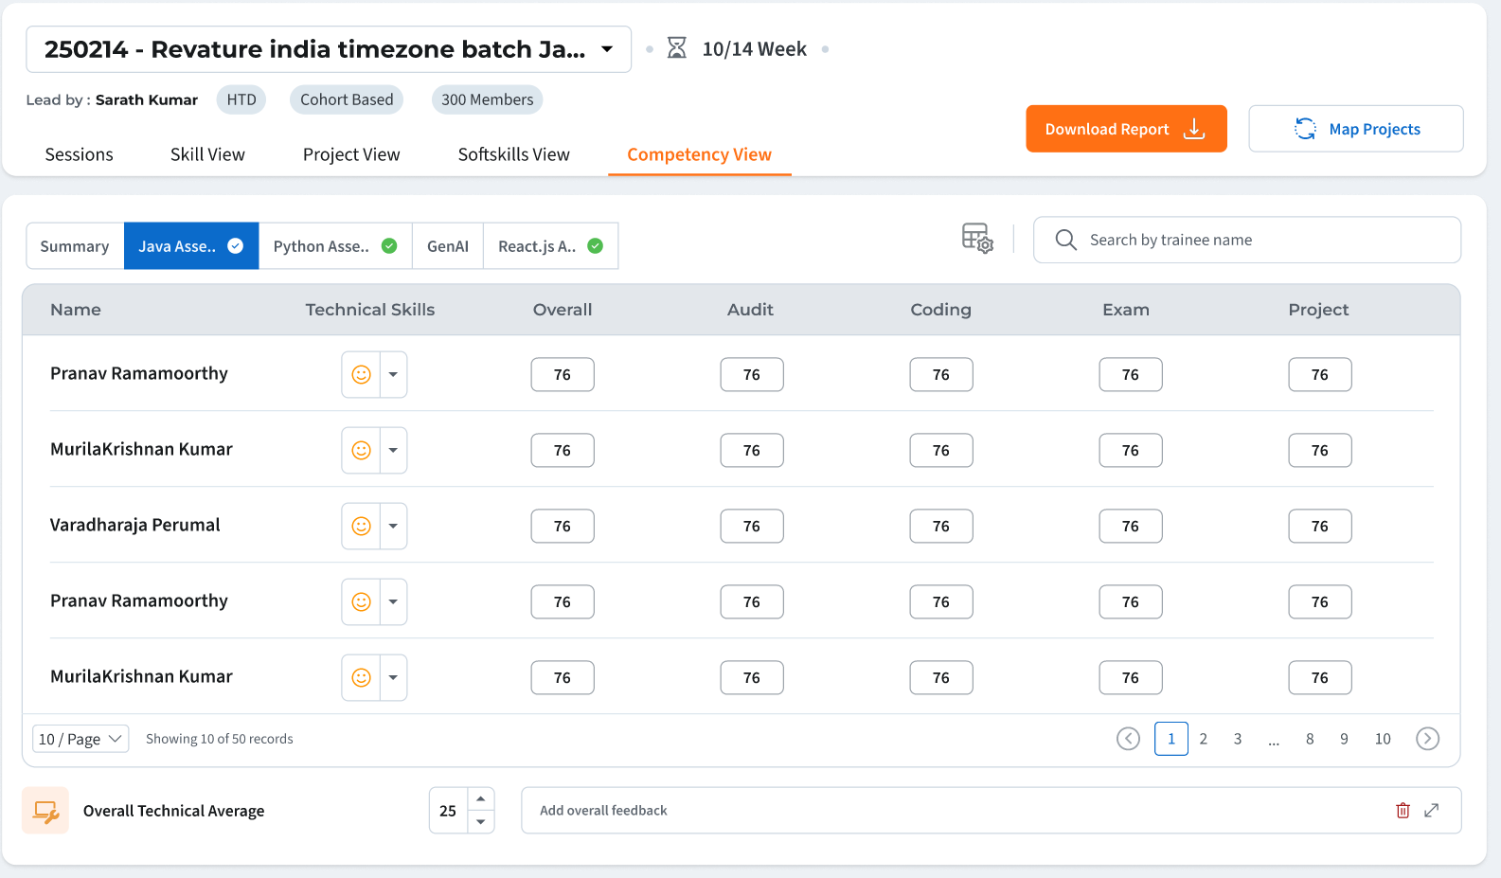Switch to the Skill View tab
This screenshot has height=878, width=1501.
[207, 154]
